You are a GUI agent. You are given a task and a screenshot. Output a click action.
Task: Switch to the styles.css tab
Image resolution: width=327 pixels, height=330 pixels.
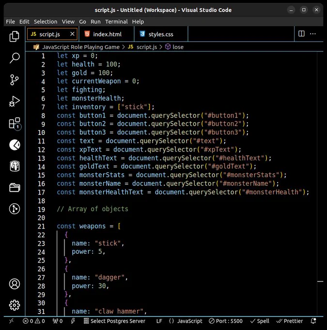click(x=161, y=34)
